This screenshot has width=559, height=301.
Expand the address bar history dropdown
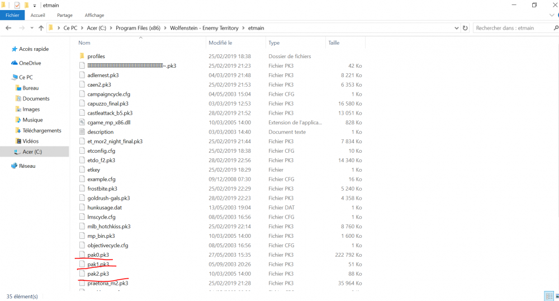(x=456, y=28)
